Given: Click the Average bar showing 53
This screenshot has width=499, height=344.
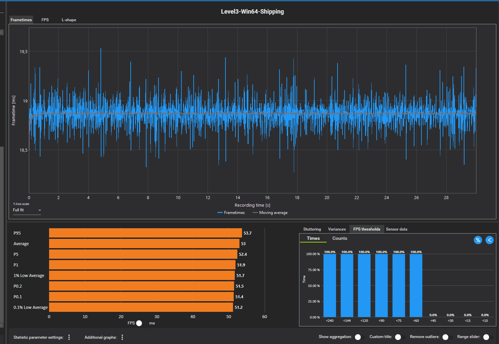Looking at the screenshot, I should [144, 243].
